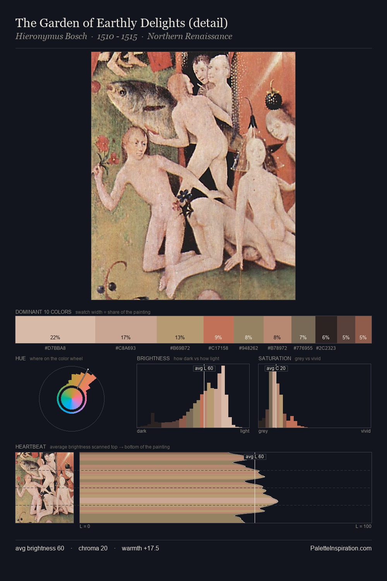Click the 'avg C 20' label in Saturation histogram
The image size is (387, 581).
(276, 368)
